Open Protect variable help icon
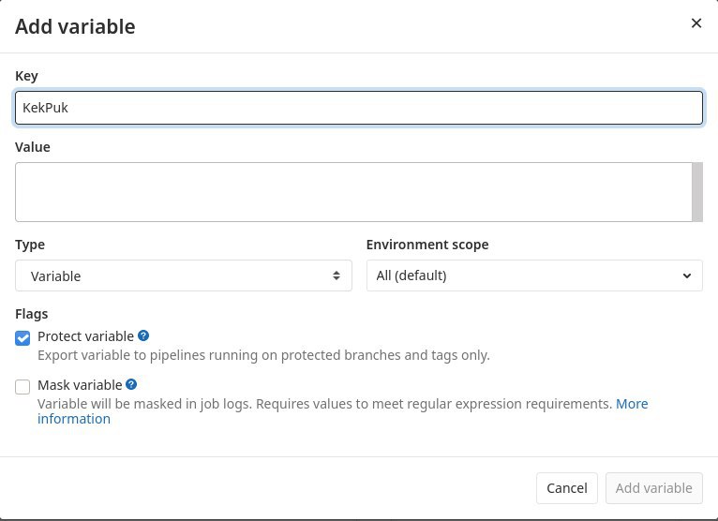The image size is (718, 521). coord(143,335)
